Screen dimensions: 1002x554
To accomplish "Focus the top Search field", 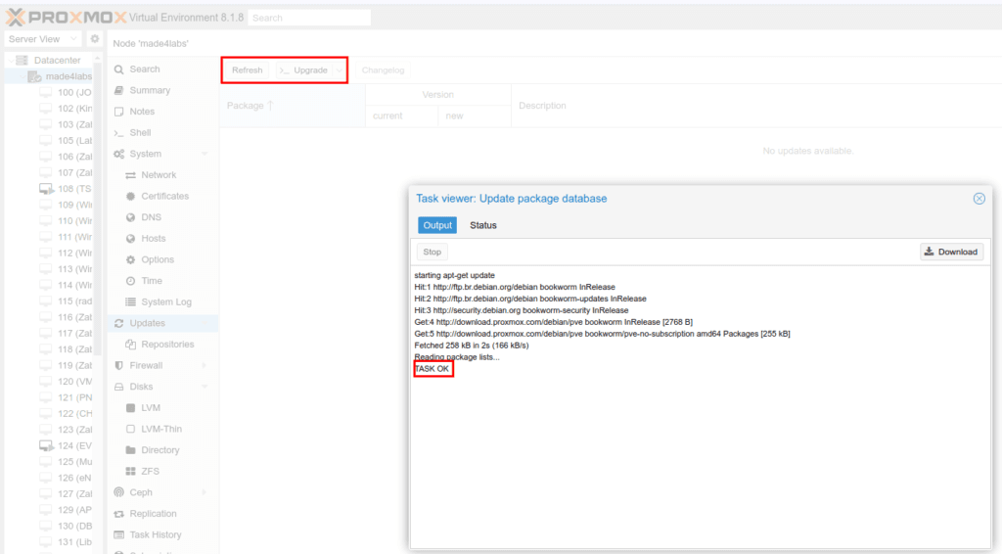I will 309,18.
